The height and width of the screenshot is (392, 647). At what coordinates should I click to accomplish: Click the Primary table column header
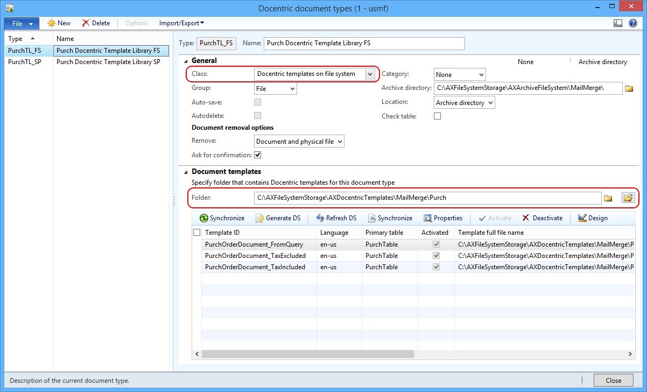390,233
